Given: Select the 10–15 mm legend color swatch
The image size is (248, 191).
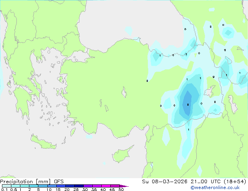Looking at the screenshot, I should [x=52, y=186].
